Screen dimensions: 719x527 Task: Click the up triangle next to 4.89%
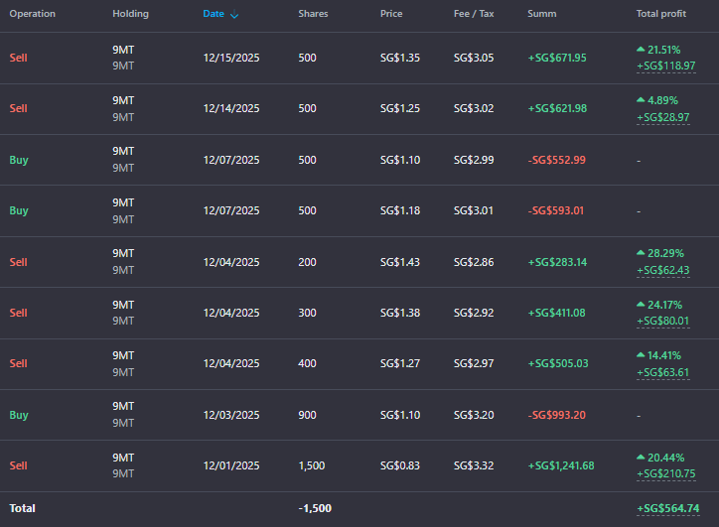[641, 100]
